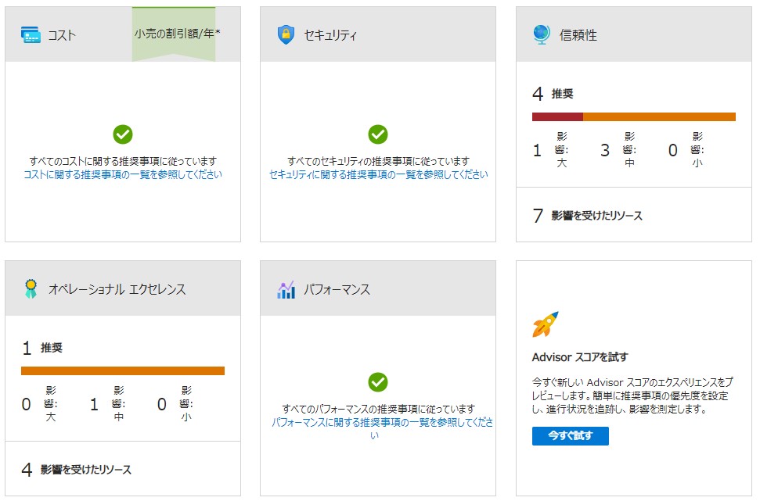The width and height of the screenshot is (760, 501).
Task: Click the green checkmark on the コスト card
Action: click(x=122, y=135)
